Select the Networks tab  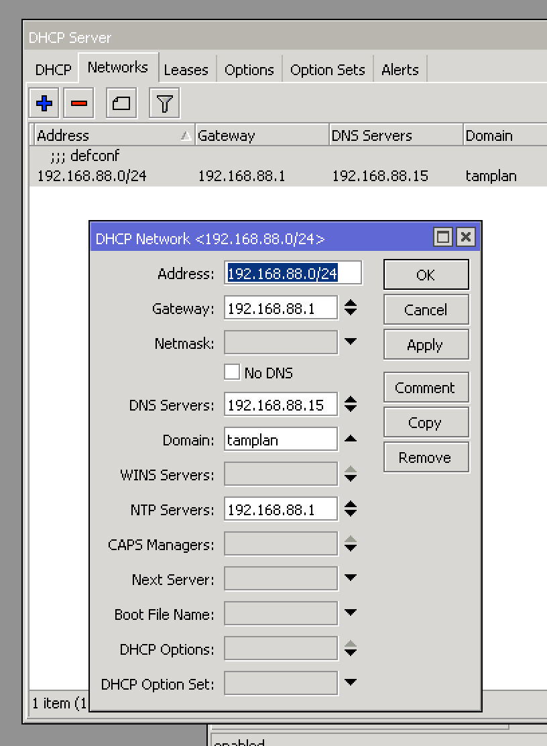[118, 68]
